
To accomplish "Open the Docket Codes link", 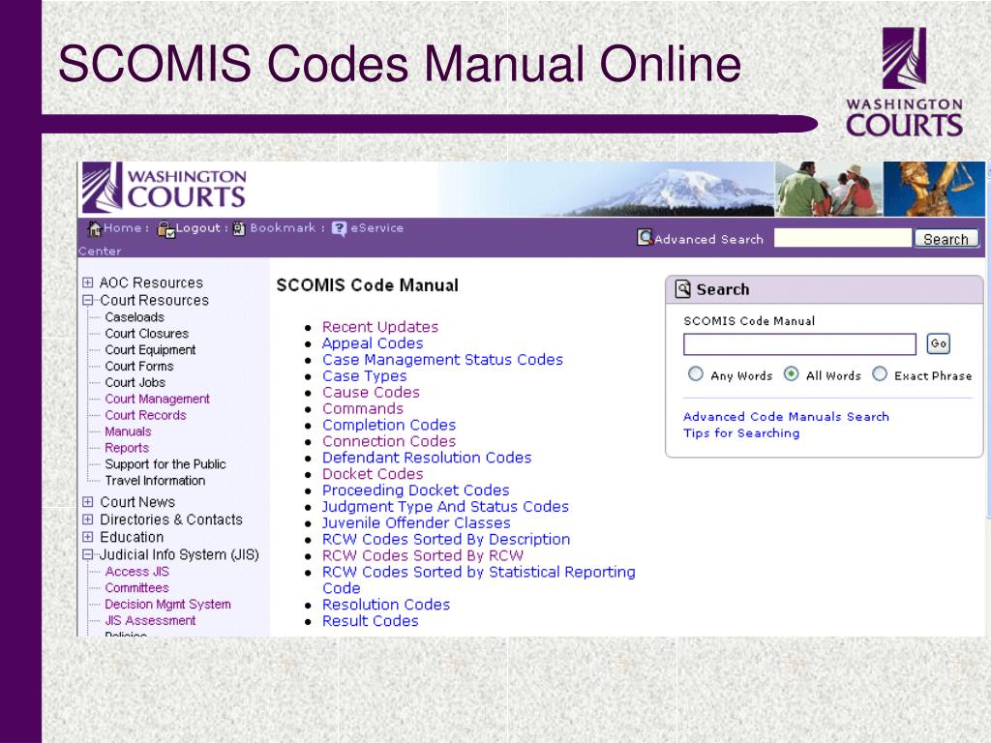I will [373, 474].
